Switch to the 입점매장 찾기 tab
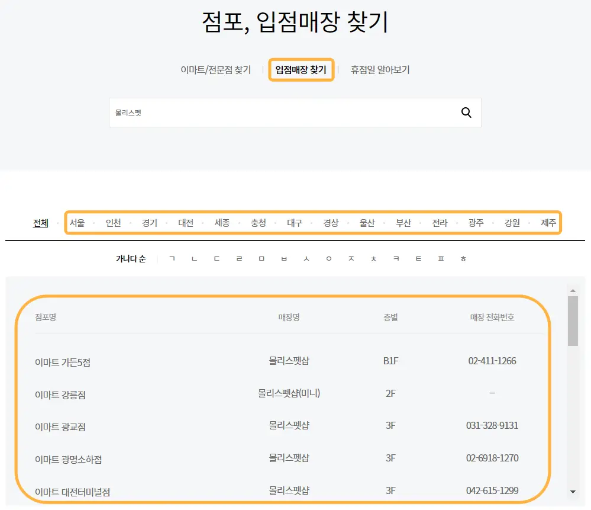Image resolution: width=591 pixels, height=510 pixels. click(x=301, y=69)
